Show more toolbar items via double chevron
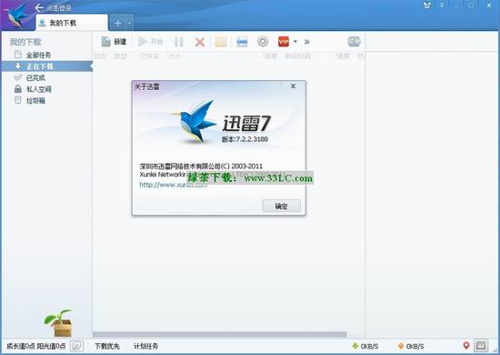500x355 pixels. pyautogui.click(x=306, y=42)
